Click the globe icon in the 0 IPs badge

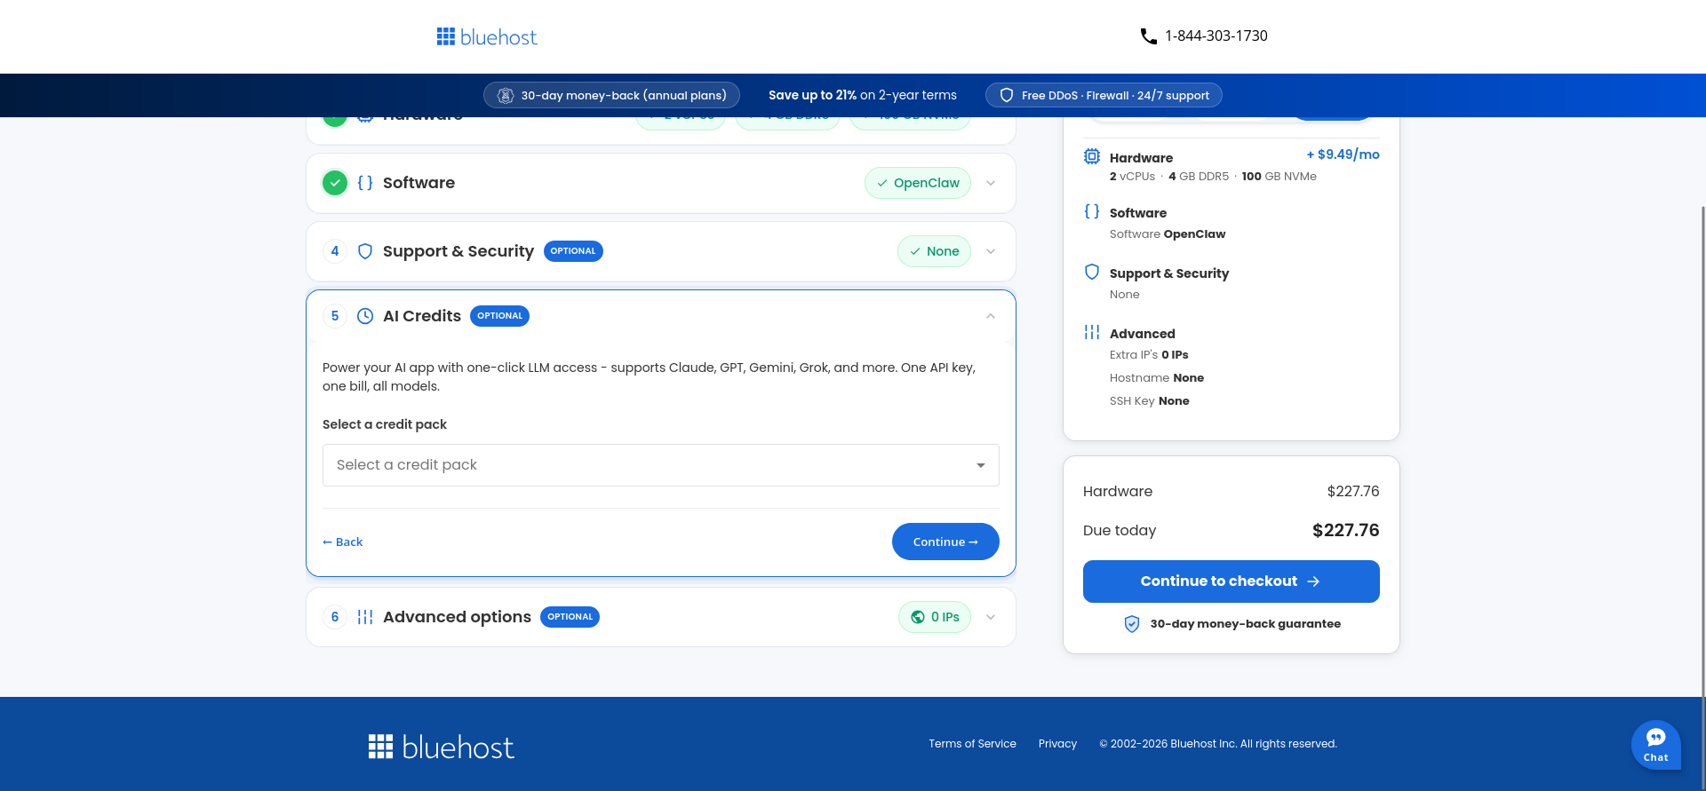tap(918, 617)
